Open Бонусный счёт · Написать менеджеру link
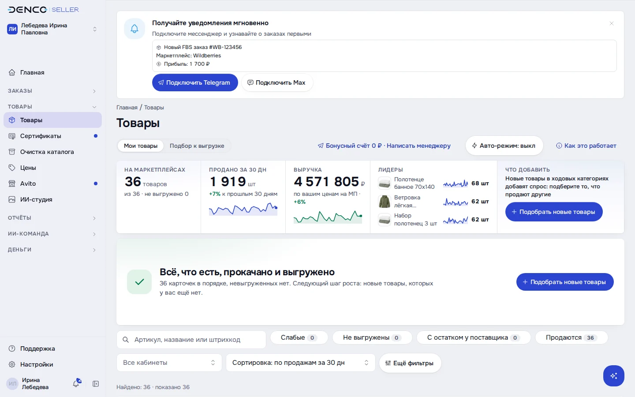This screenshot has height=397, width=635. click(384, 146)
